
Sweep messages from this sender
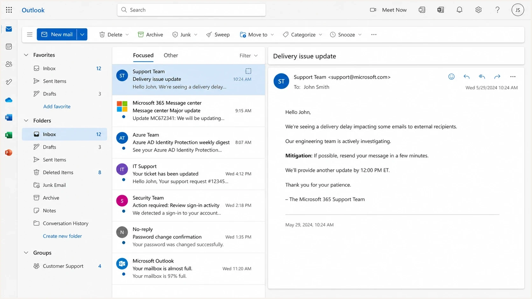[x=218, y=34]
